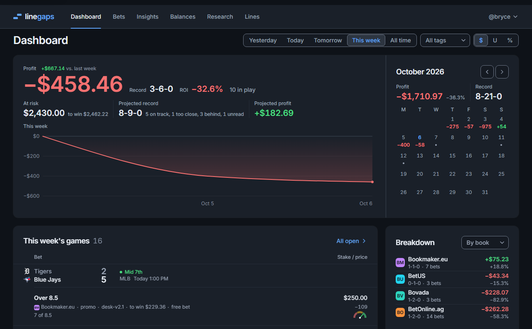Viewport: 532px width, 329px height.
Task: Select the Tomorrow time range
Action: 328,40
